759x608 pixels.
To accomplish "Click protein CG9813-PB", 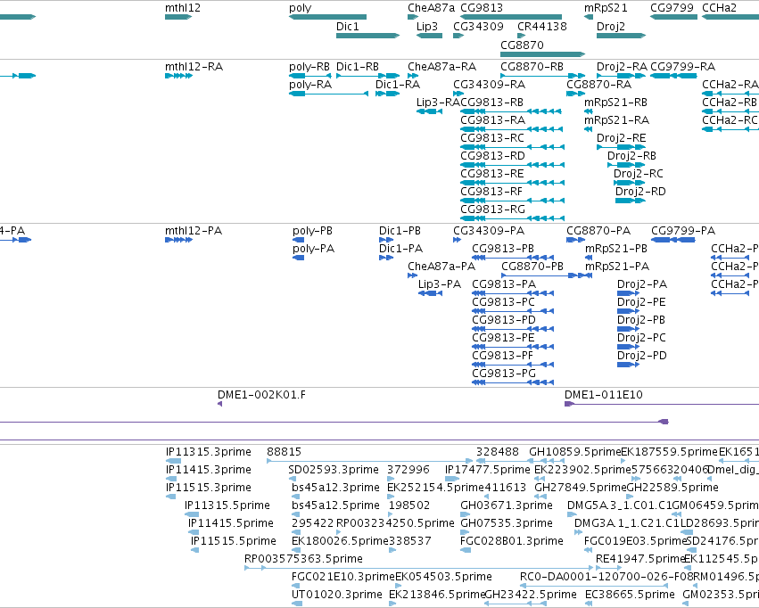I will [x=513, y=258].
